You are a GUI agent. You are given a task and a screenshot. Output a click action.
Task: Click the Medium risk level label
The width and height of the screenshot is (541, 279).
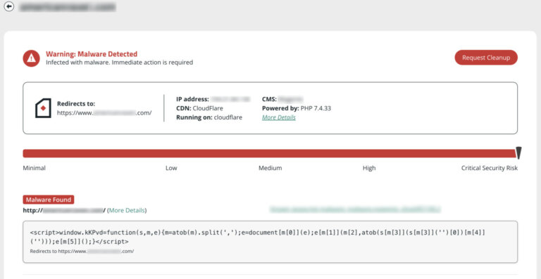tap(270, 168)
